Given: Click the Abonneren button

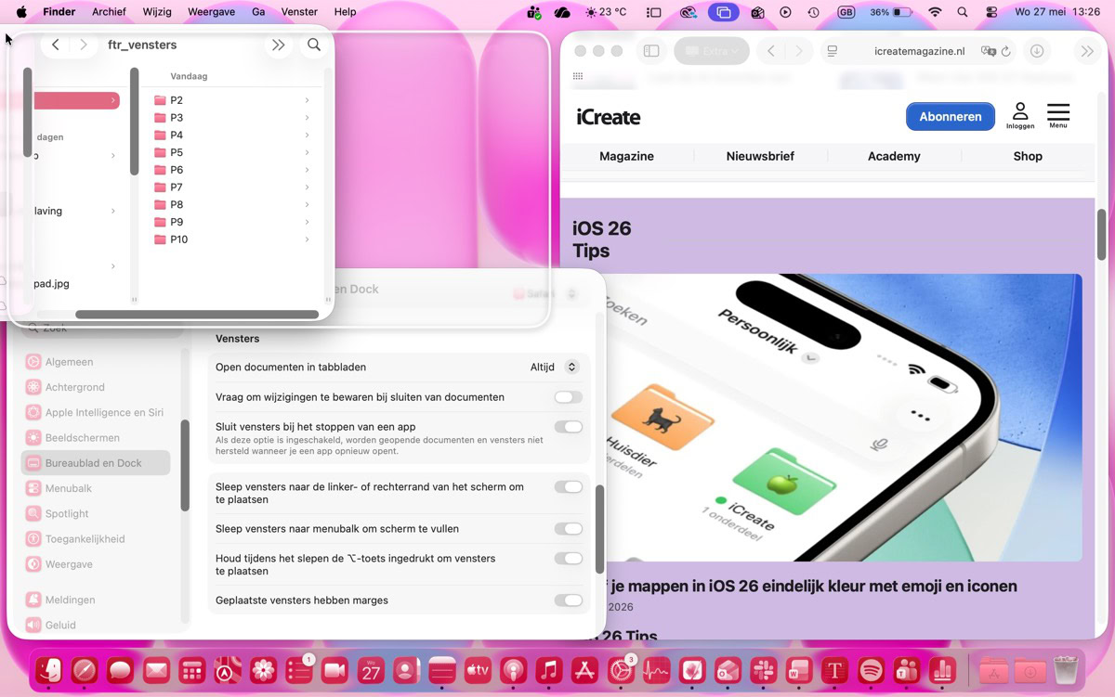Looking at the screenshot, I should pos(951,117).
